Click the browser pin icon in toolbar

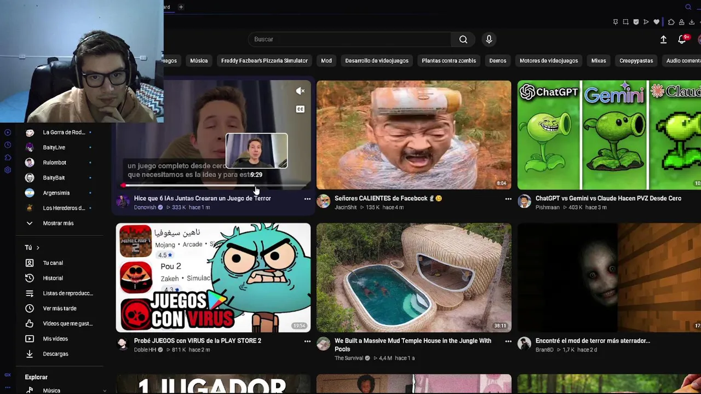click(616, 22)
